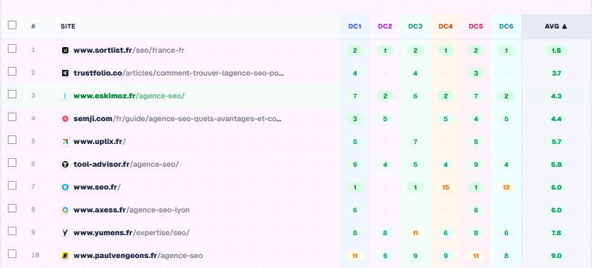592x268 pixels.
Task: Open the trustfolio.co article link
Action: [178, 73]
